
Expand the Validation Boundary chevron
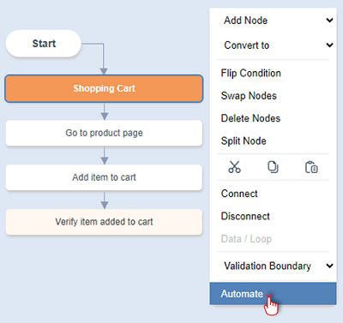[329, 266]
